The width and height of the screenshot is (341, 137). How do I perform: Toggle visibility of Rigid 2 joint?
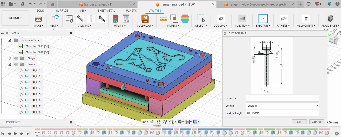pos(21,76)
